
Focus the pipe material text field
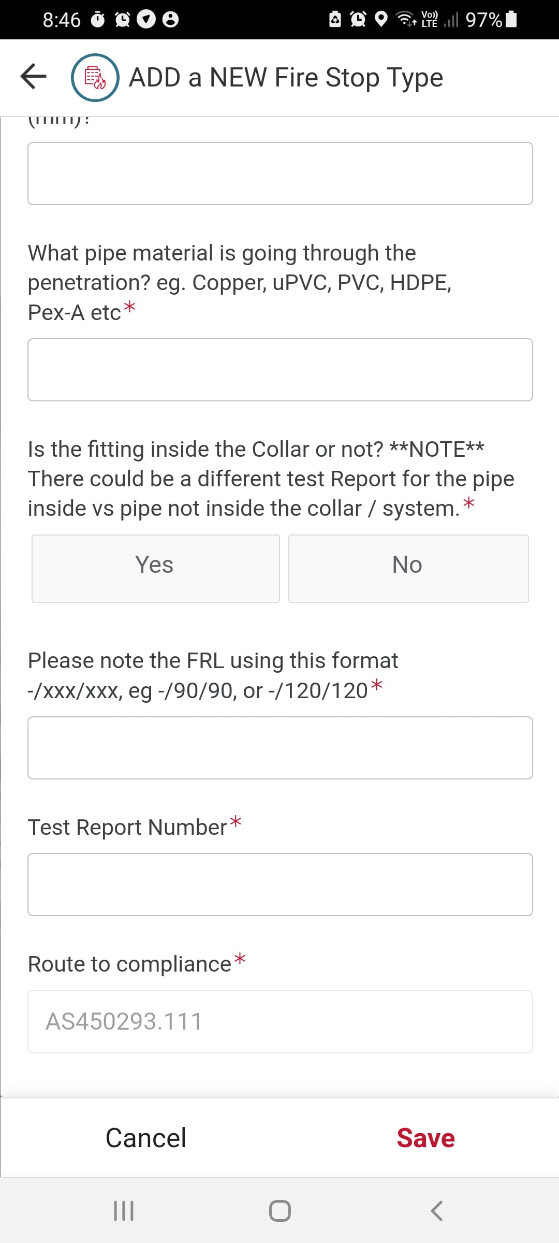click(280, 370)
